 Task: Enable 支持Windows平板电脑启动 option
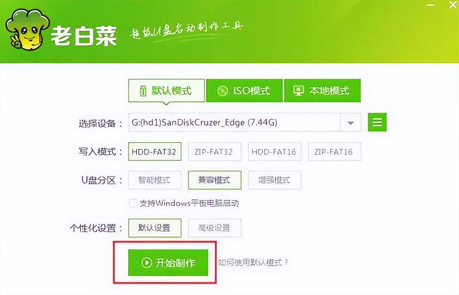[x=133, y=203]
